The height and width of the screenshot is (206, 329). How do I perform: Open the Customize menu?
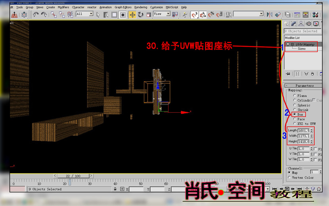click(x=156, y=7)
